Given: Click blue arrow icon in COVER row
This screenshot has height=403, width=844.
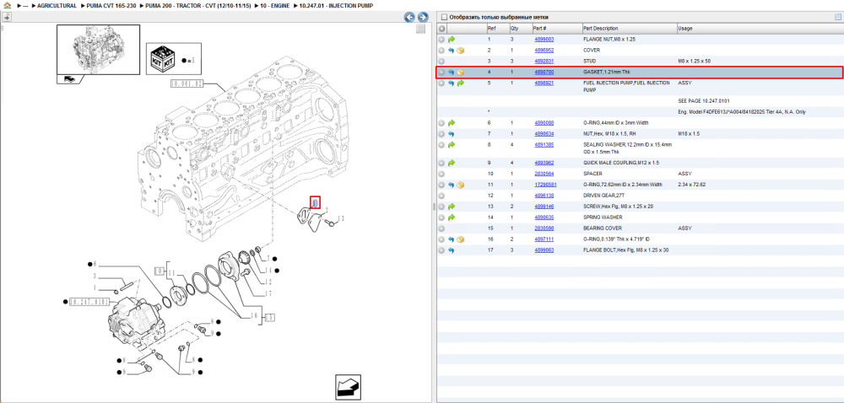Looking at the screenshot, I should pos(451,51).
